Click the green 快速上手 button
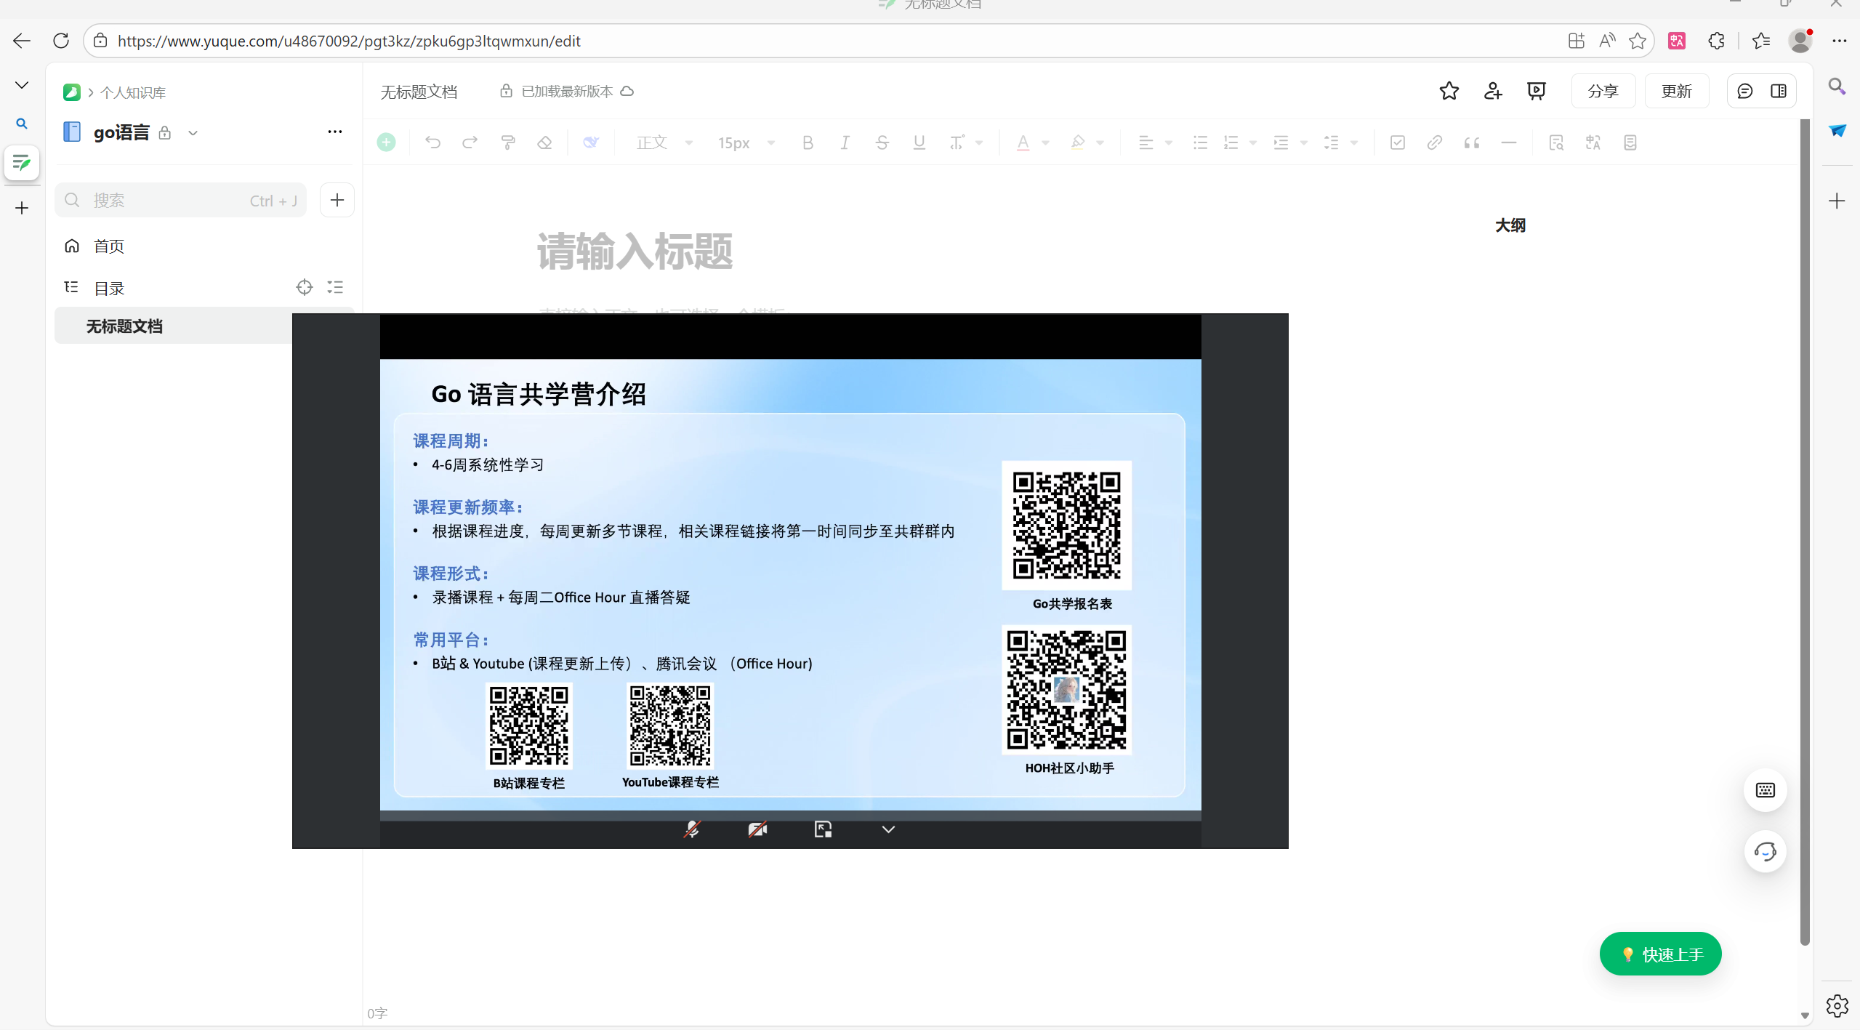Screen dimensions: 1860x1030 pyautogui.click(x=1660, y=954)
